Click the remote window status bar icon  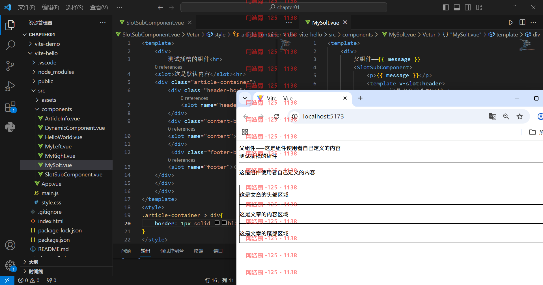(x=7, y=280)
